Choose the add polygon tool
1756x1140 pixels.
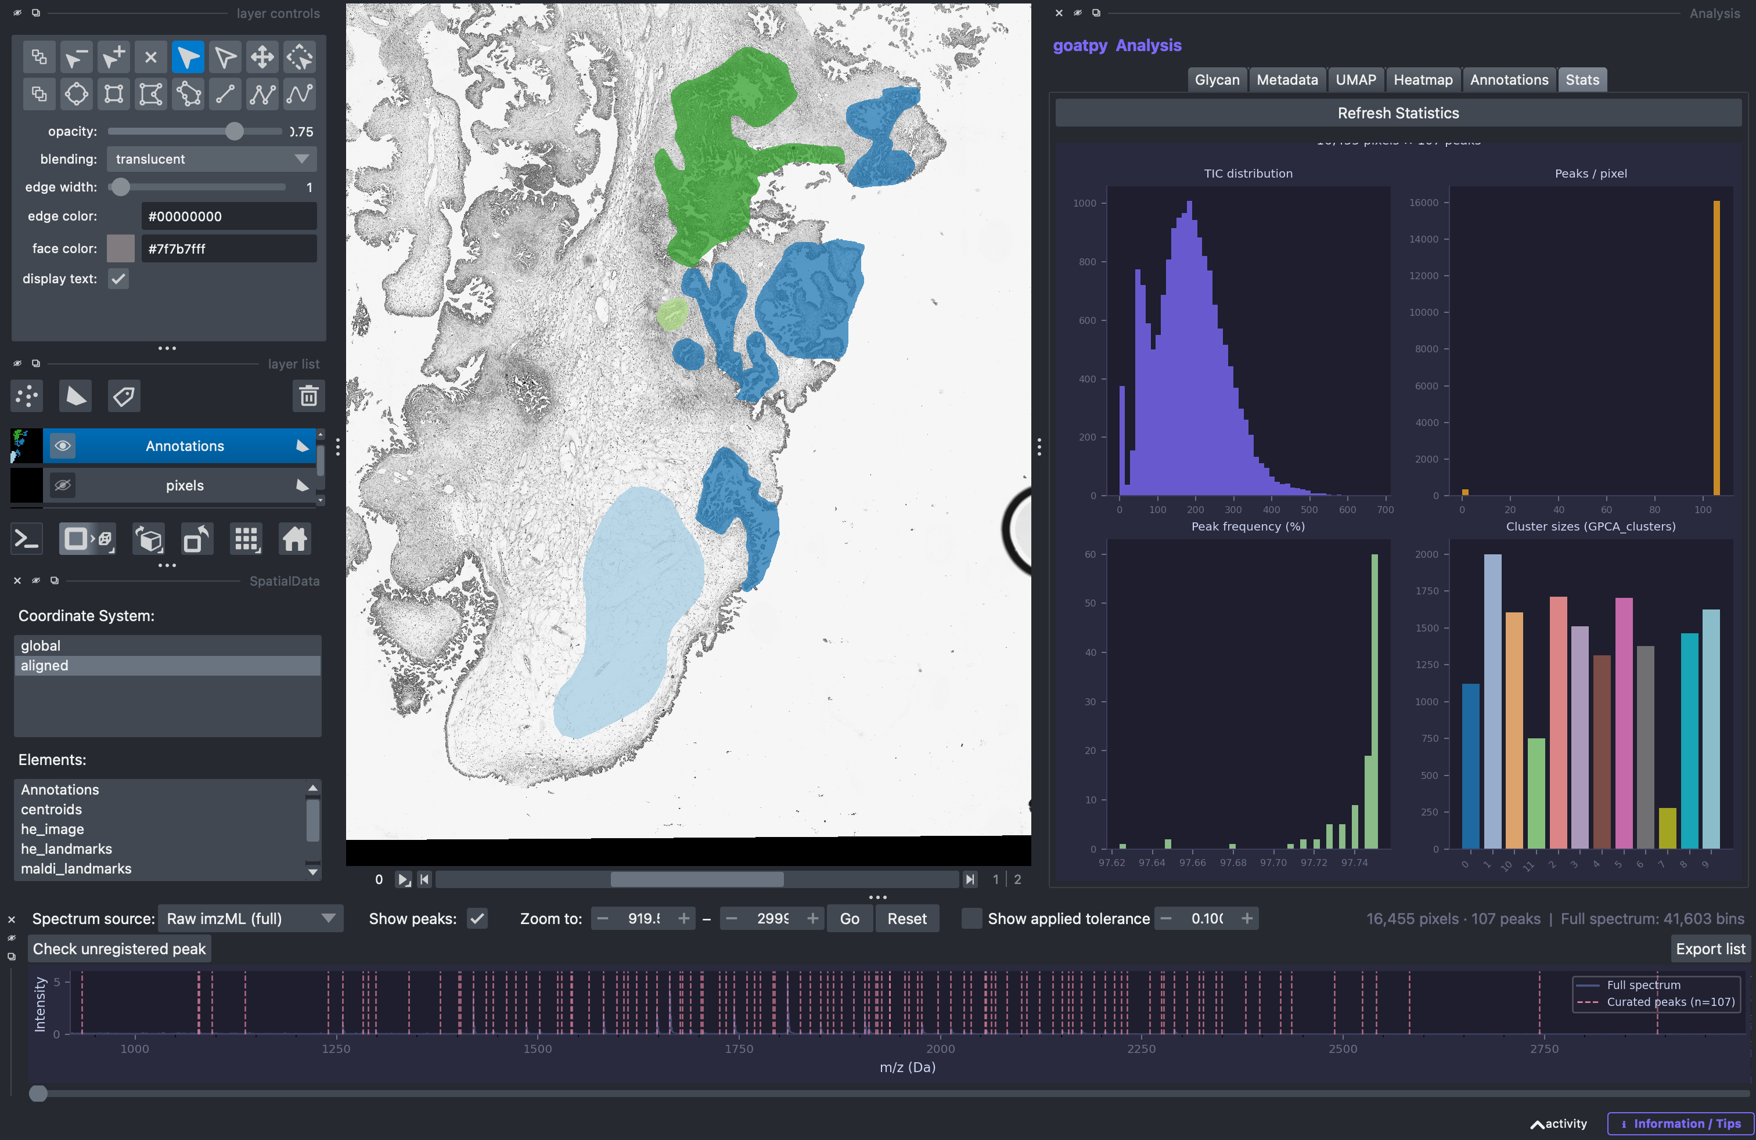[151, 93]
